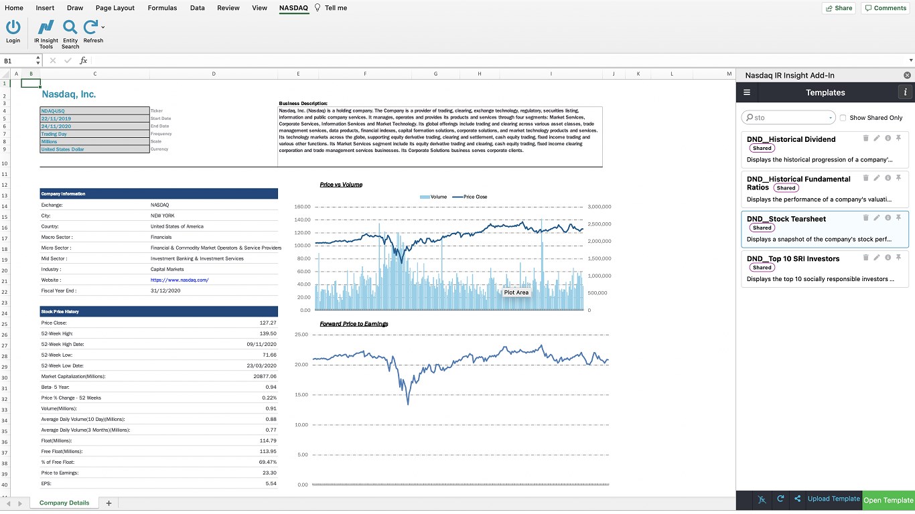
Task: Expand the template search dropdown arrow
Action: coord(831,118)
